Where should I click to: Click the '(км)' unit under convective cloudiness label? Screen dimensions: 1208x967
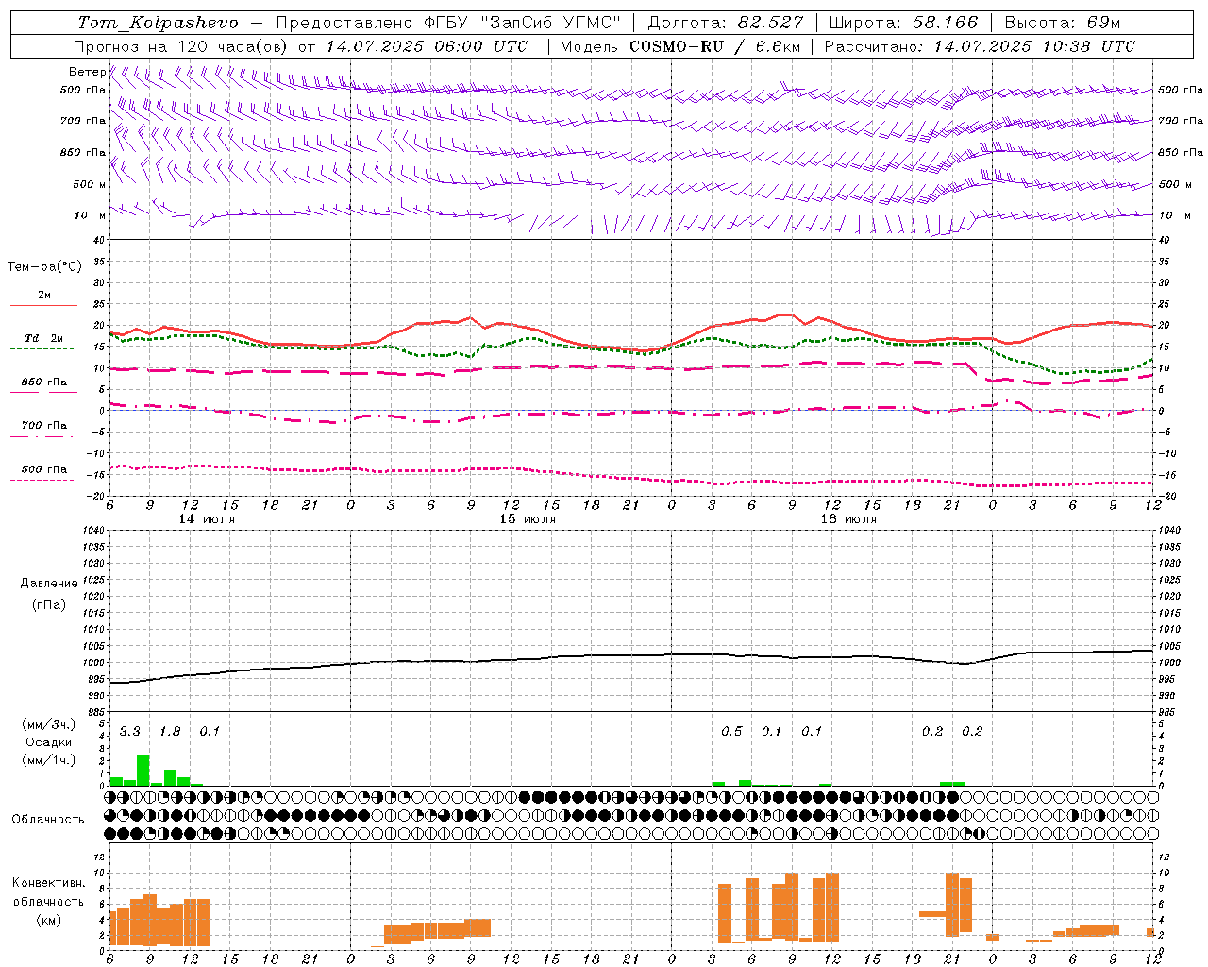(x=48, y=920)
